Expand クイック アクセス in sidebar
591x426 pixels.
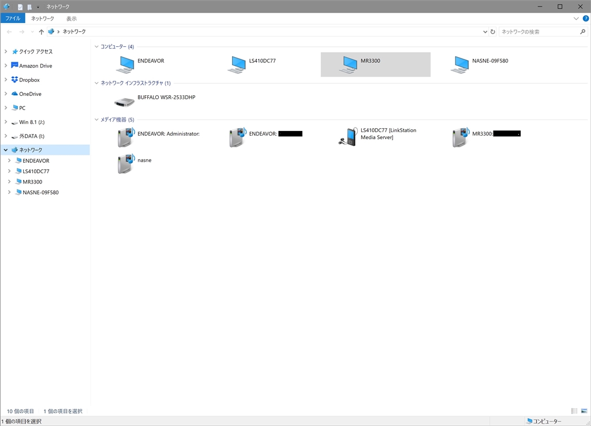pyautogui.click(x=6, y=51)
